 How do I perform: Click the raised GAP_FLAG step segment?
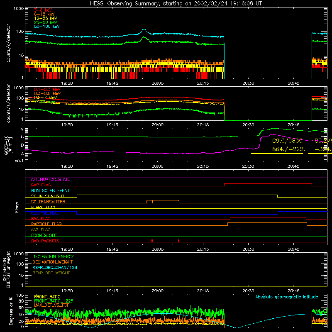tap(268, 184)
